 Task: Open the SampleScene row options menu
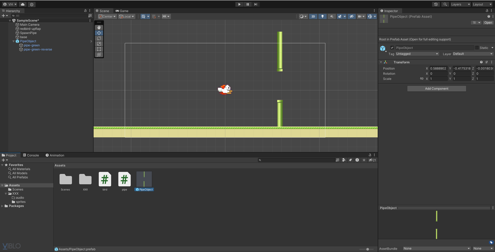point(90,21)
